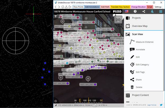Open the Settings toolbar item
The height and width of the screenshot is (108, 165).
pos(158,7)
